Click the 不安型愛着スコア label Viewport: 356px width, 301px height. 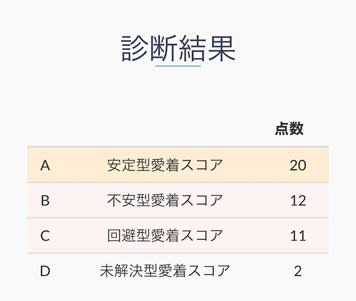click(x=165, y=200)
